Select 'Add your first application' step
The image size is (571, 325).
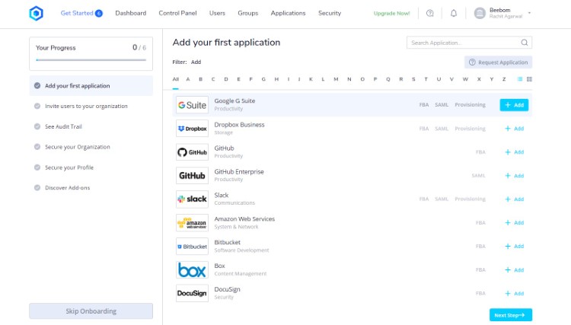[91, 86]
